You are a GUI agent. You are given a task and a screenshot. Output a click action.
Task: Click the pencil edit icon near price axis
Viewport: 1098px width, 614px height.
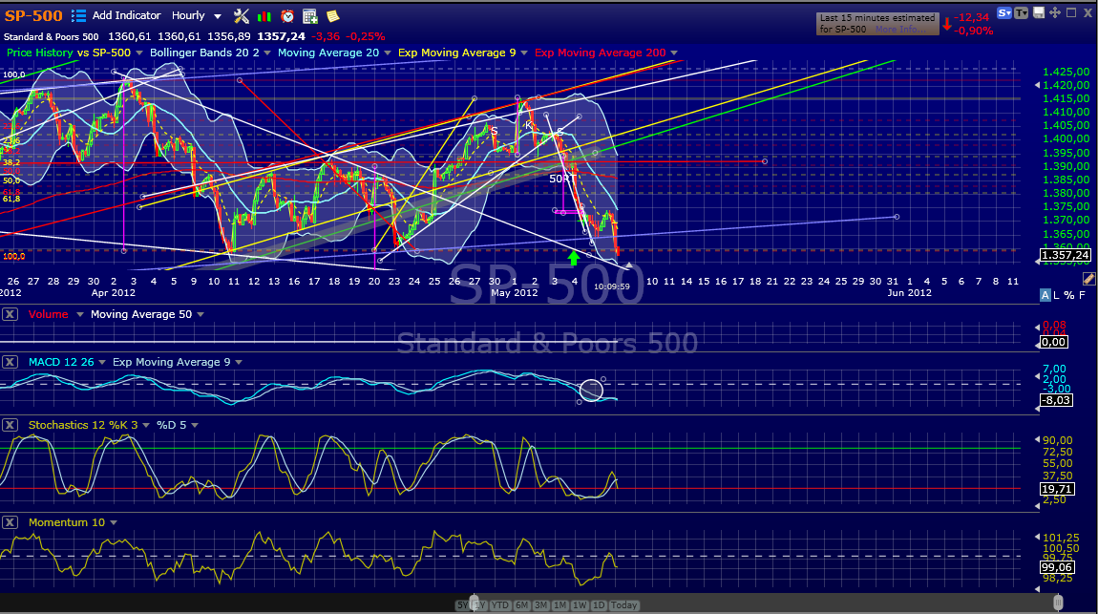pos(1088,279)
